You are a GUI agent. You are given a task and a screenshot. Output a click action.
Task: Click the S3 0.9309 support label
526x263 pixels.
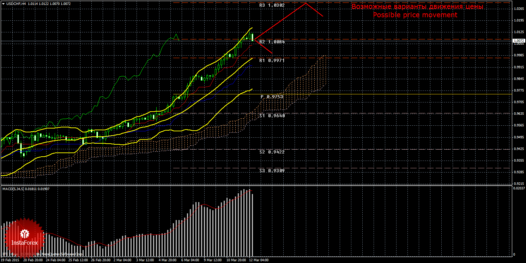[x=272, y=170]
